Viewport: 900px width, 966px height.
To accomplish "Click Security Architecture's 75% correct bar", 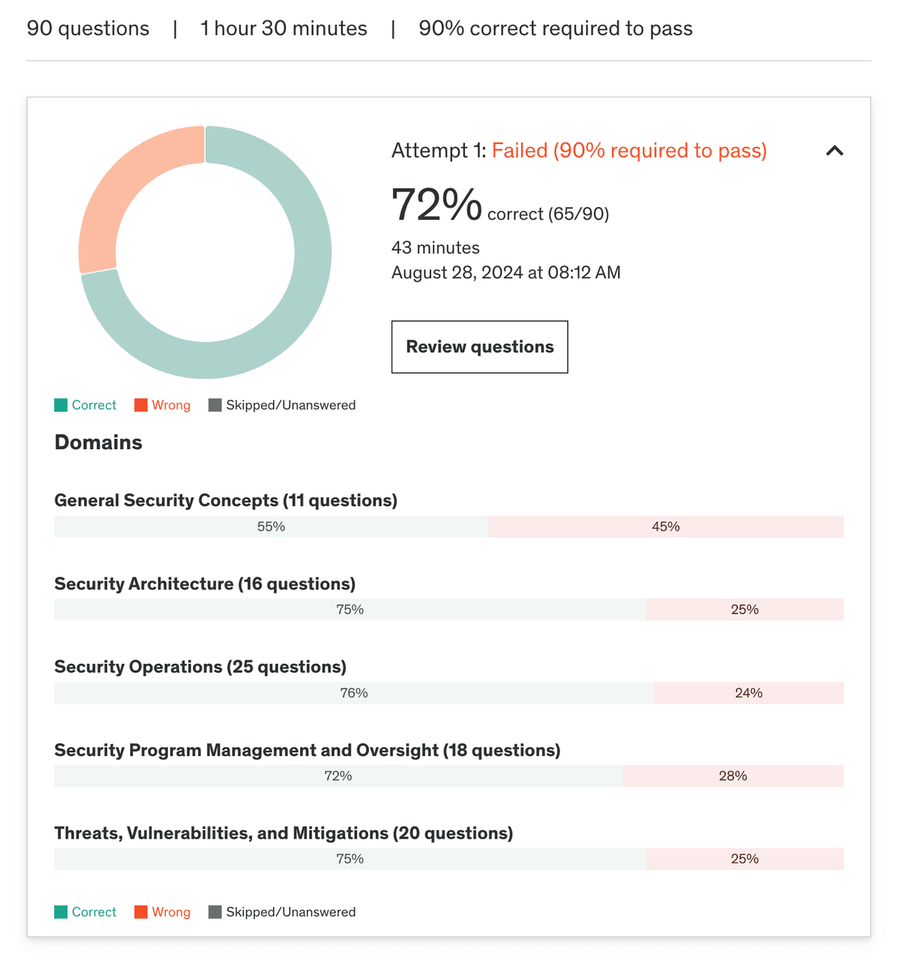I will pos(349,610).
